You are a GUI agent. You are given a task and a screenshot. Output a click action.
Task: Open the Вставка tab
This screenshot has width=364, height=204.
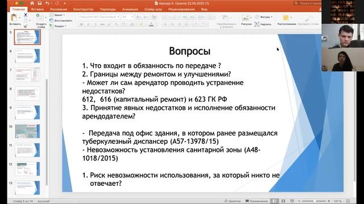pos(37,9)
